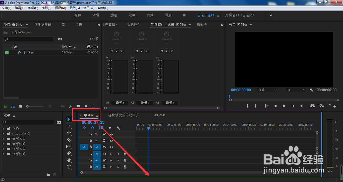Image resolution: width=343 pixels, height=182 pixels.
Task: Hide track V3 output eye
Action: coord(111,134)
